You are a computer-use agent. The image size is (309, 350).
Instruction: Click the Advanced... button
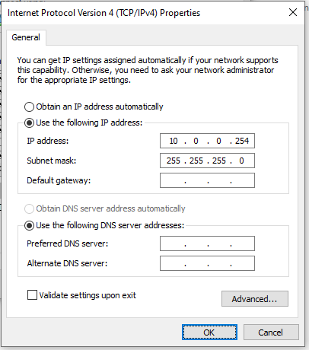pos(255,299)
